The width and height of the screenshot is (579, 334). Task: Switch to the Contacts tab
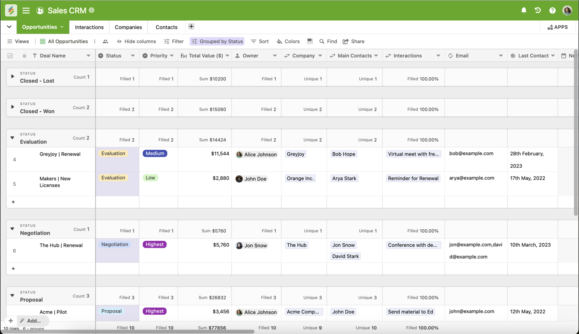click(166, 27)
